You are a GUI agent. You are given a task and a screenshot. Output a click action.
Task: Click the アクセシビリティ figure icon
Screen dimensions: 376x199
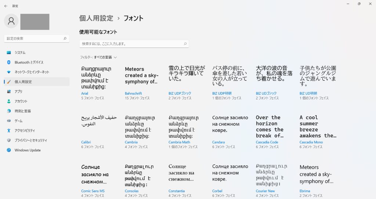point(9,131)
